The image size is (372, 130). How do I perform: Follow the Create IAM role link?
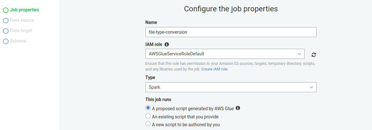214,69
